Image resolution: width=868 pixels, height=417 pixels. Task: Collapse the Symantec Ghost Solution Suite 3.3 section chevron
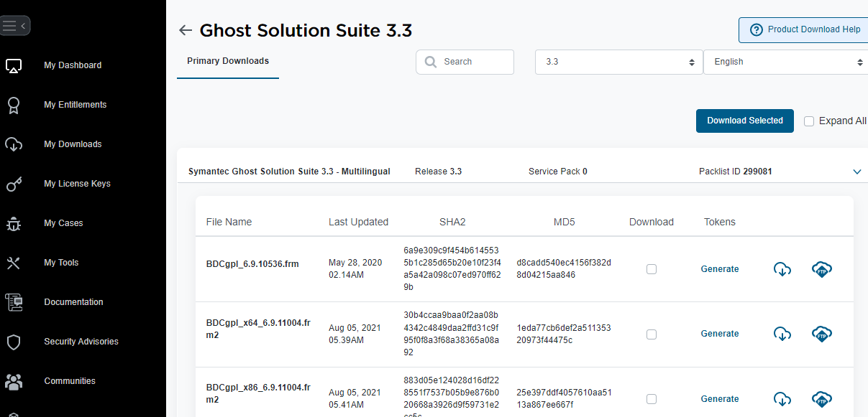click(x=856, y=172)
